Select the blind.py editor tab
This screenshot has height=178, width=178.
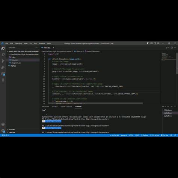[x=47, y=48]
